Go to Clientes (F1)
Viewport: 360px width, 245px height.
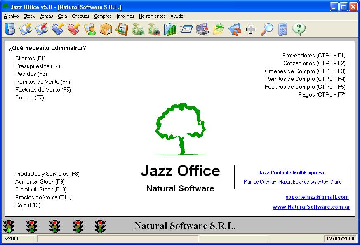(x=31, y=58)
